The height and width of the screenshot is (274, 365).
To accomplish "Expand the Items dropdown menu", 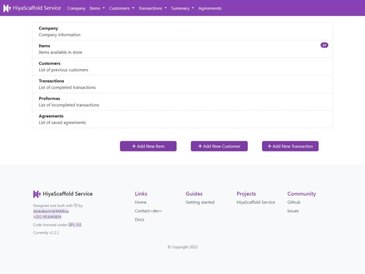I will coord(97,8).
